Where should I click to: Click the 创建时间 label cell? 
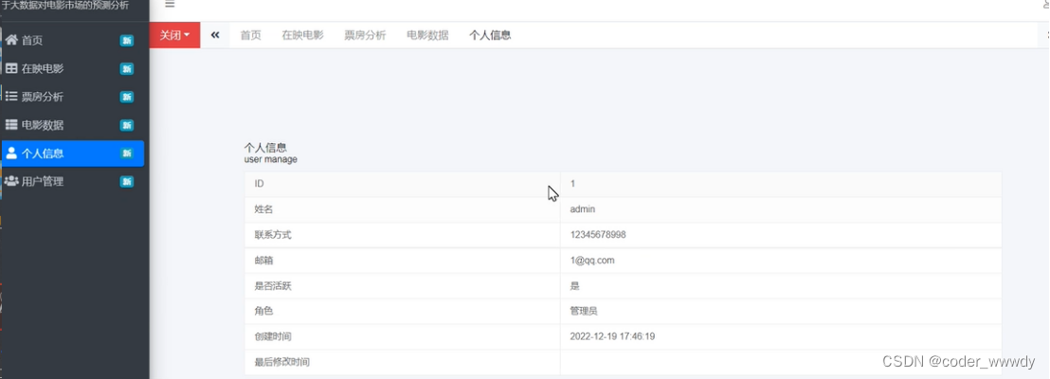403,336
